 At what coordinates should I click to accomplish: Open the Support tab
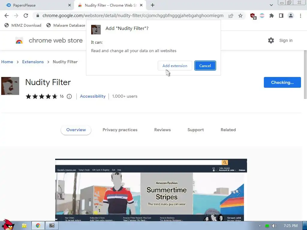195,130
